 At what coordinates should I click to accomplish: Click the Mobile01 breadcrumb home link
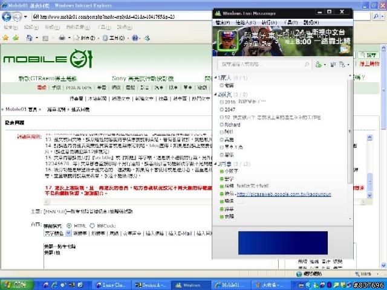(21, 109)
